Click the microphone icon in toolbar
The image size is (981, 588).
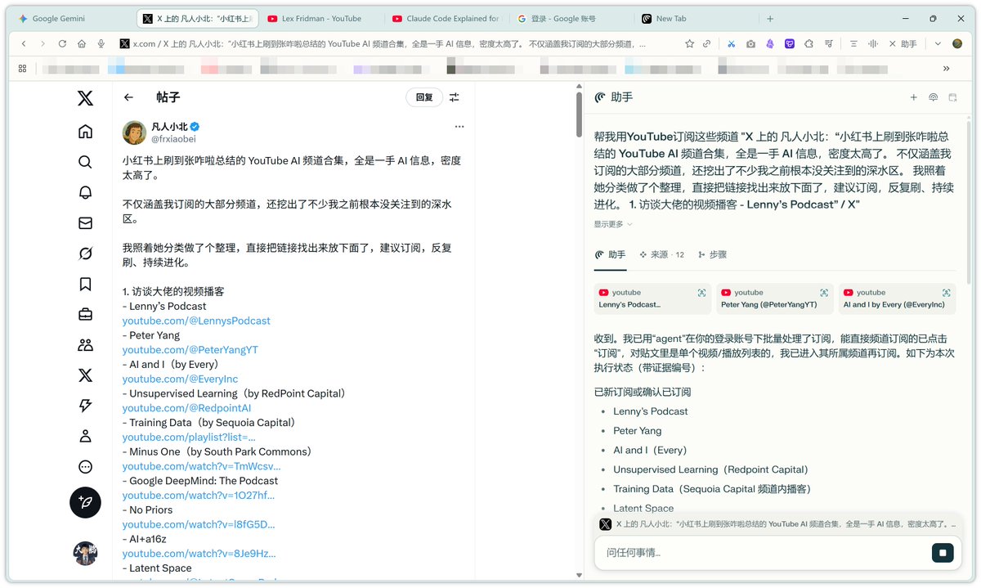[101, 43]
